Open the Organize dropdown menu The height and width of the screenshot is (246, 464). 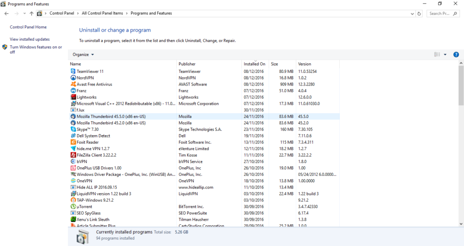[83, 55]
